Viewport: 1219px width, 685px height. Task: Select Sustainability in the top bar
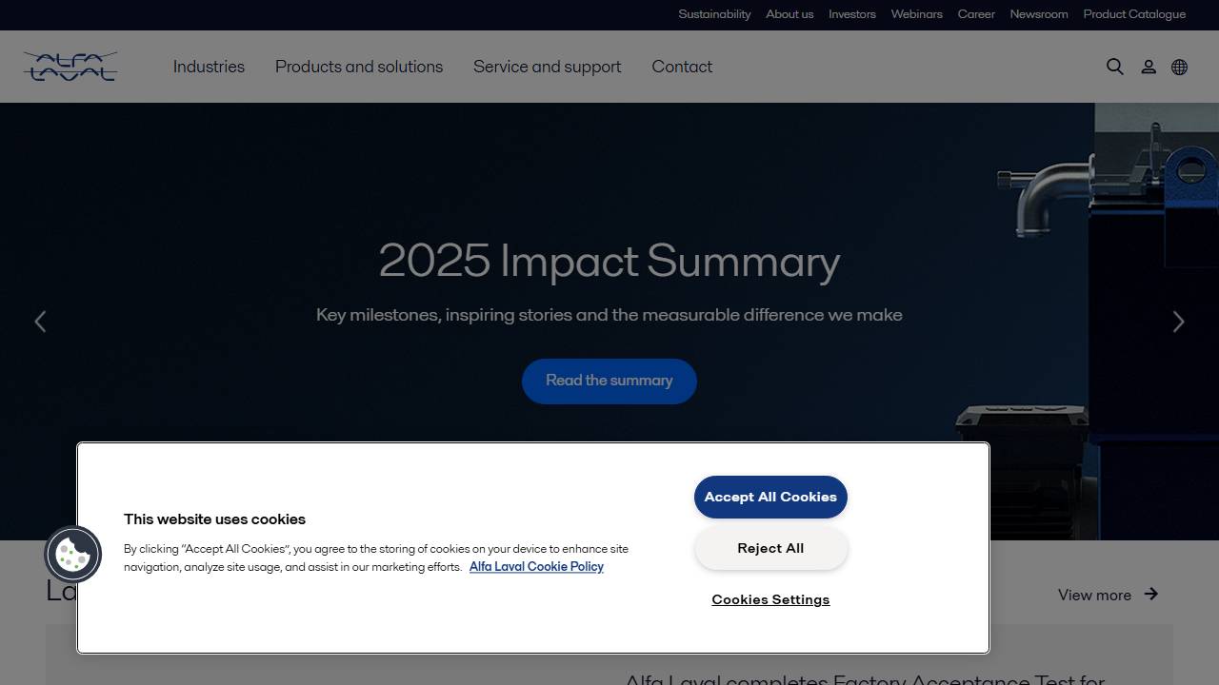[714, 14]
